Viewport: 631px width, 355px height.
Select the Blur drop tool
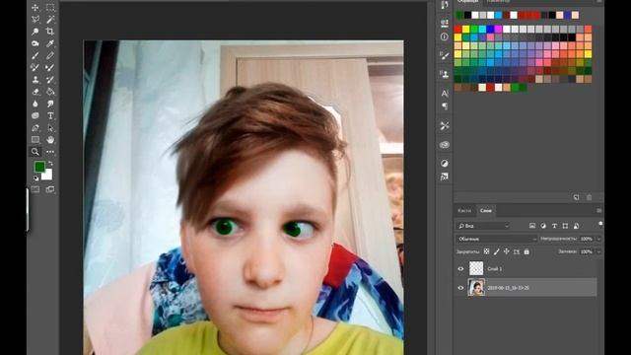35,104
